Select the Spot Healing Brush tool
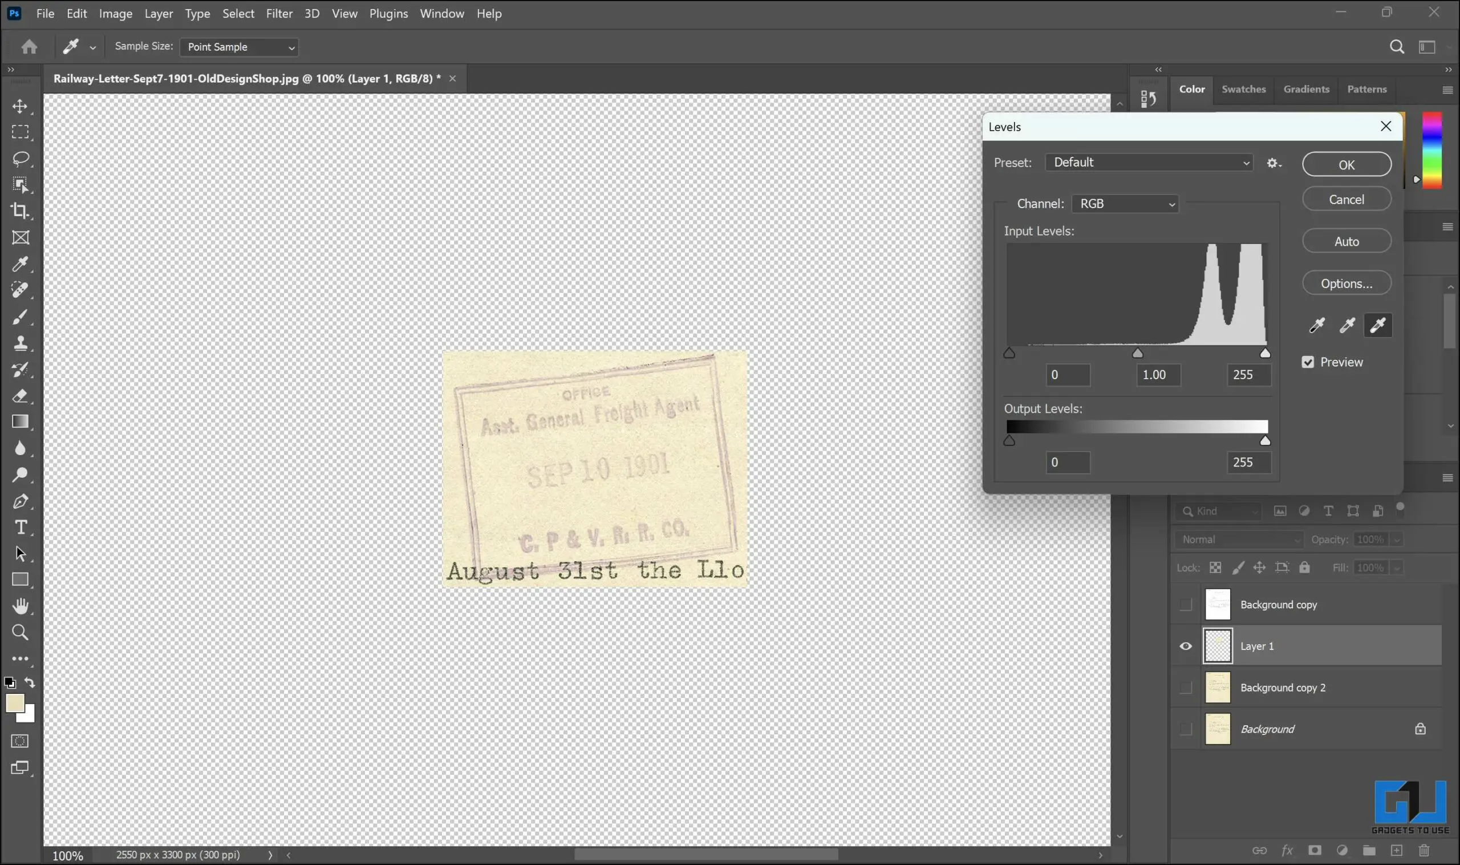Screen dimensions: 1460x865 [21, 290]
